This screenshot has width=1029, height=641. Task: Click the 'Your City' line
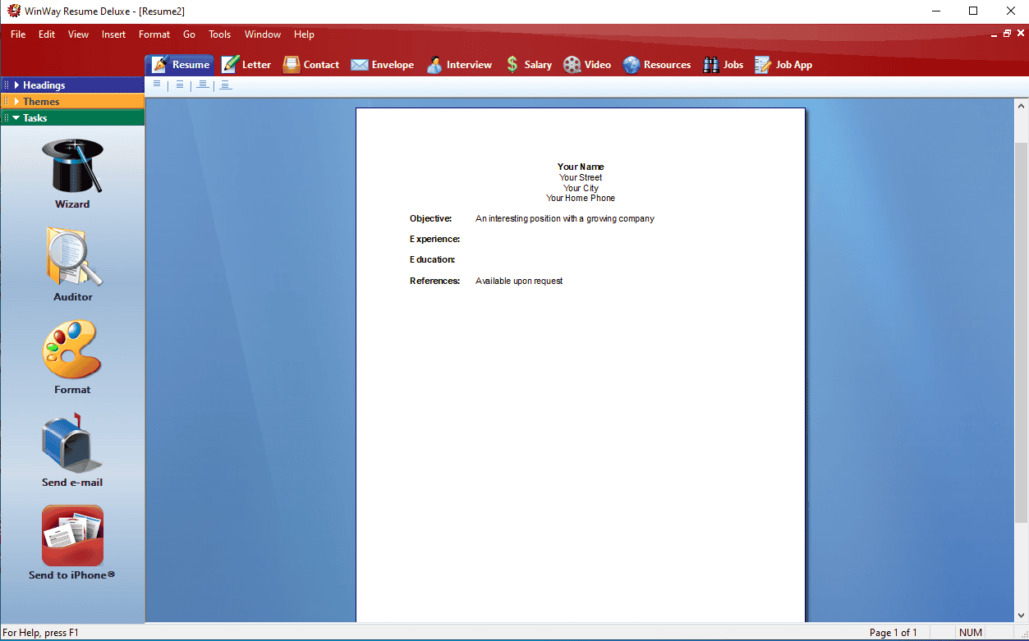(x=581, y=188)
